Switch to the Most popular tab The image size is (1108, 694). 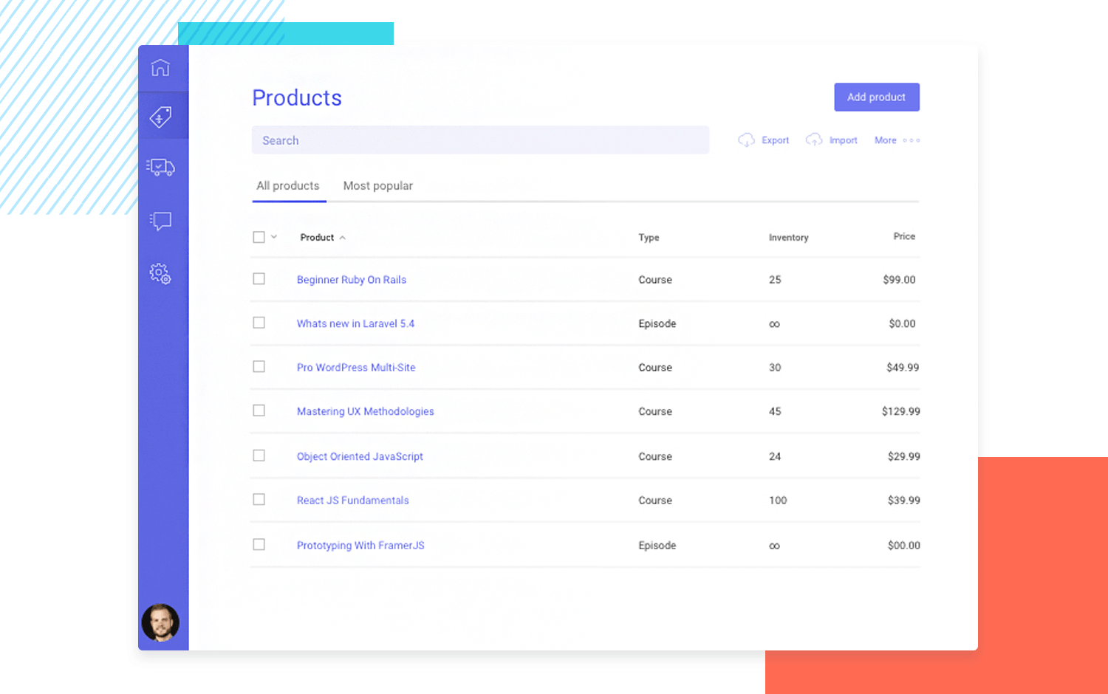(x=377, y=186)
